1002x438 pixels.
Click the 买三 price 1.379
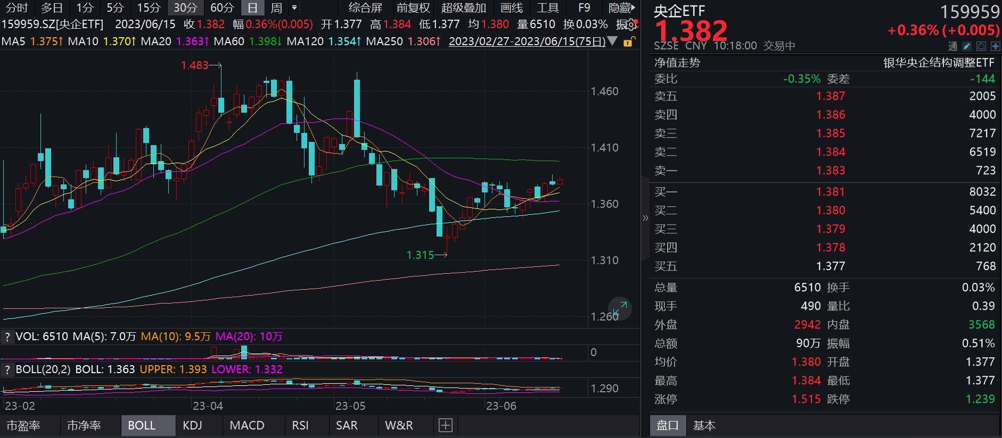click(x=831, y=229)
